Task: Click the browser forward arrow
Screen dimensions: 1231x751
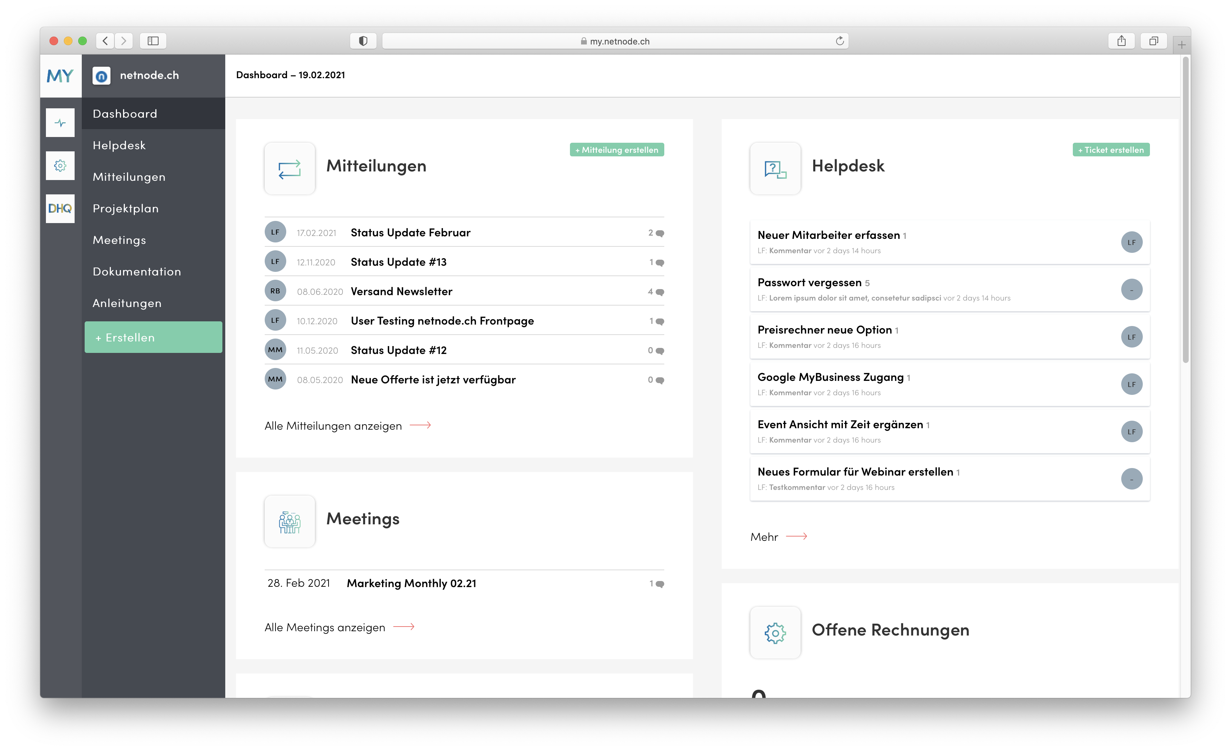Action: click(x=124, y=41)
